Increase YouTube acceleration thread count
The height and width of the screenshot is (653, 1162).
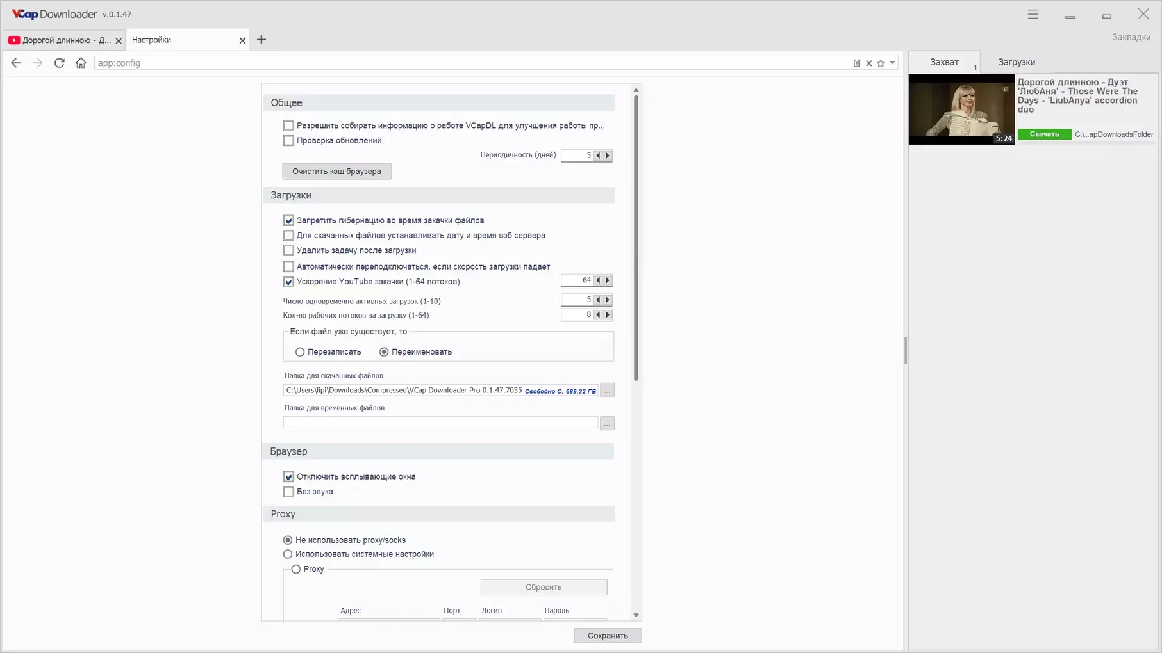[608, 280]
